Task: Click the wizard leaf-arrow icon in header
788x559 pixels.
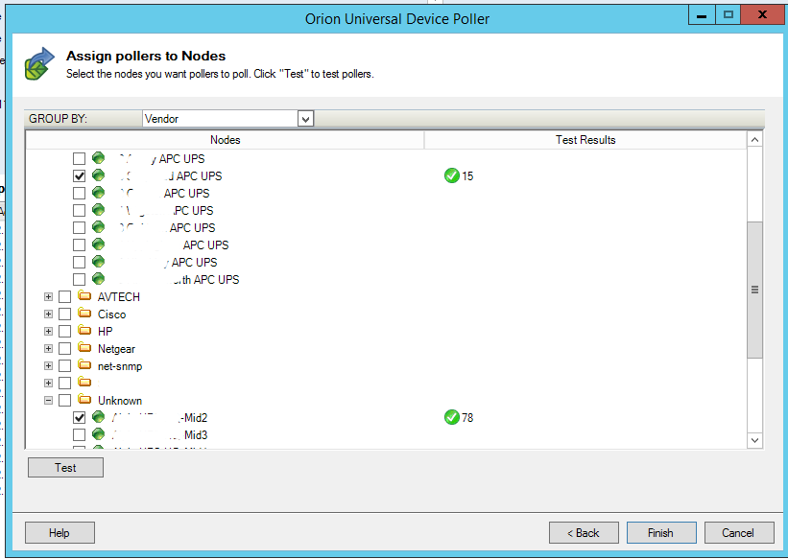Action: 39,64
